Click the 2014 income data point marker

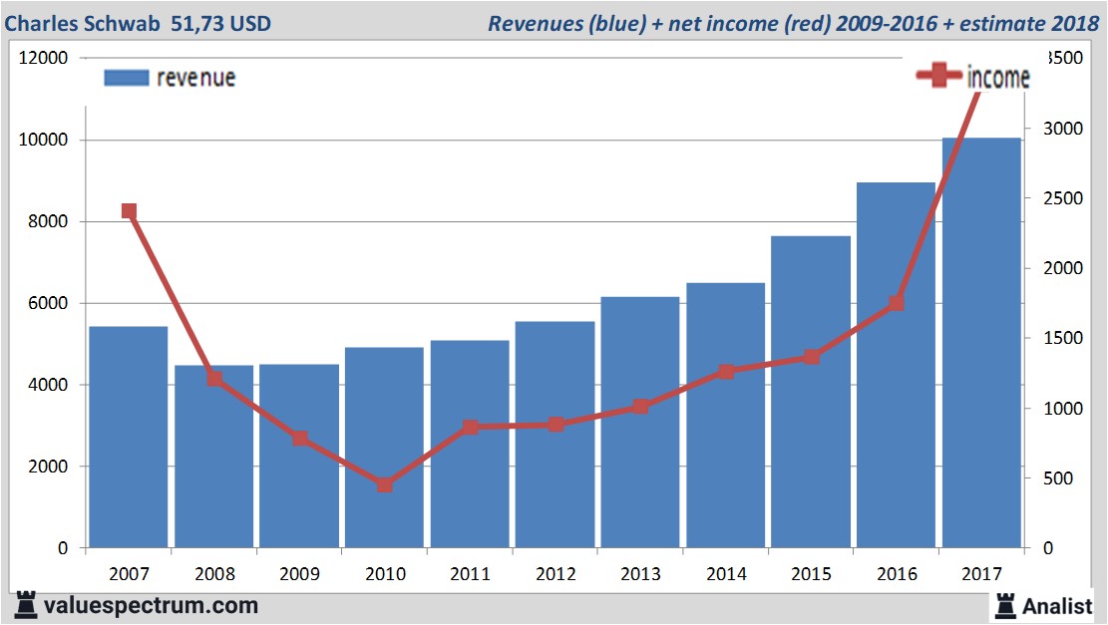[x=726, y=372]
